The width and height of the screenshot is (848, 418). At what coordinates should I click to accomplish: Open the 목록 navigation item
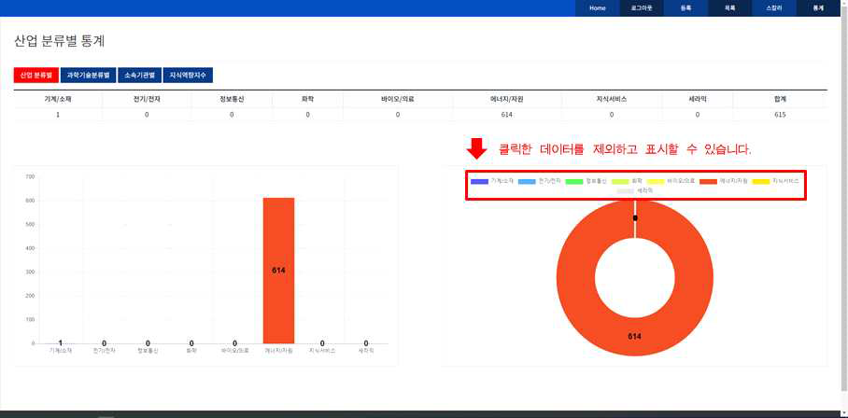729,7
